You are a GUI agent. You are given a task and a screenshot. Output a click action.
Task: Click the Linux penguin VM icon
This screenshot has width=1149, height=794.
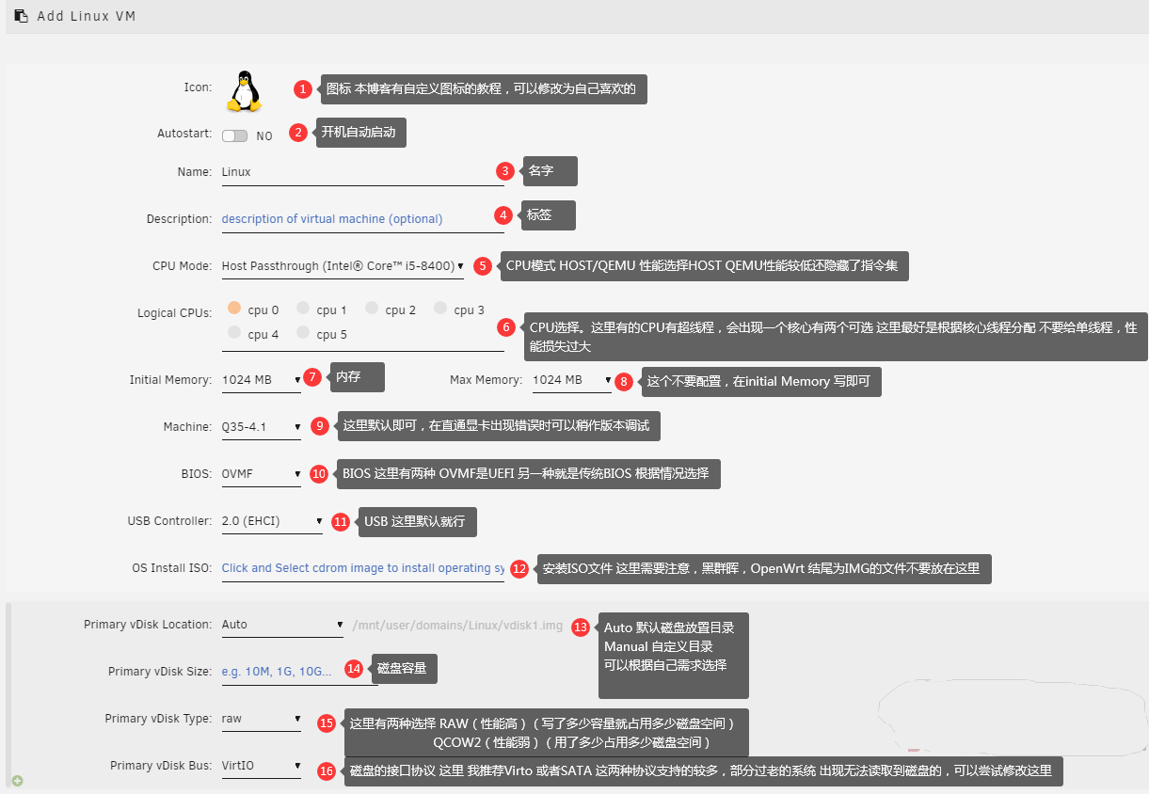[x=244, y=91]
